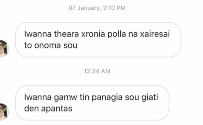Screen dimensions: 203x125
Task: Click '2:10 PM' in the date header
Action: coord(114,8)
